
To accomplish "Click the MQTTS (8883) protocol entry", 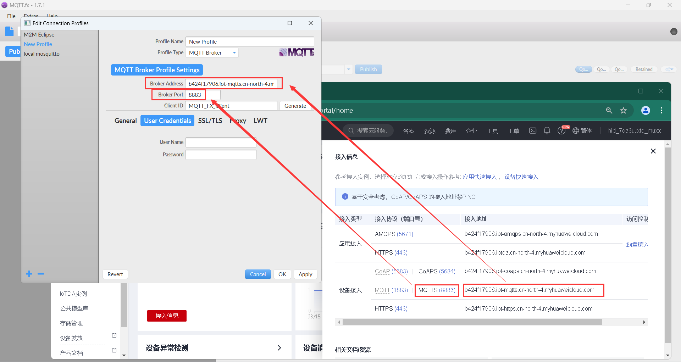I will (x=437, y=290).
